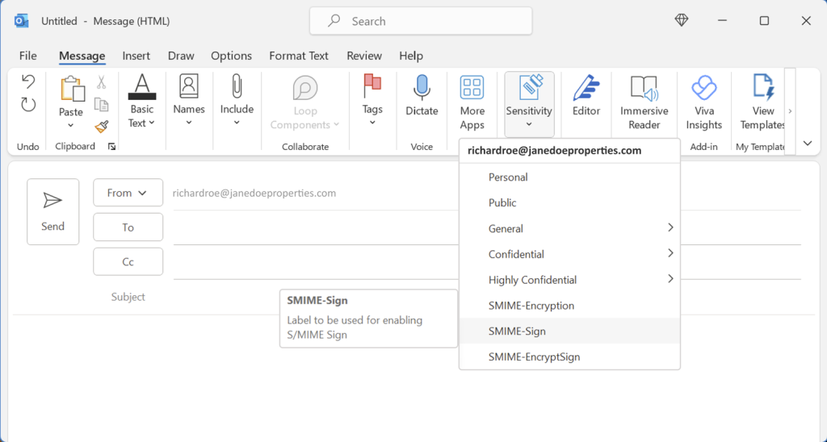Click the Cut scissors icon
The width and height of the screenshot is (827, 442).
click(102, 82)
